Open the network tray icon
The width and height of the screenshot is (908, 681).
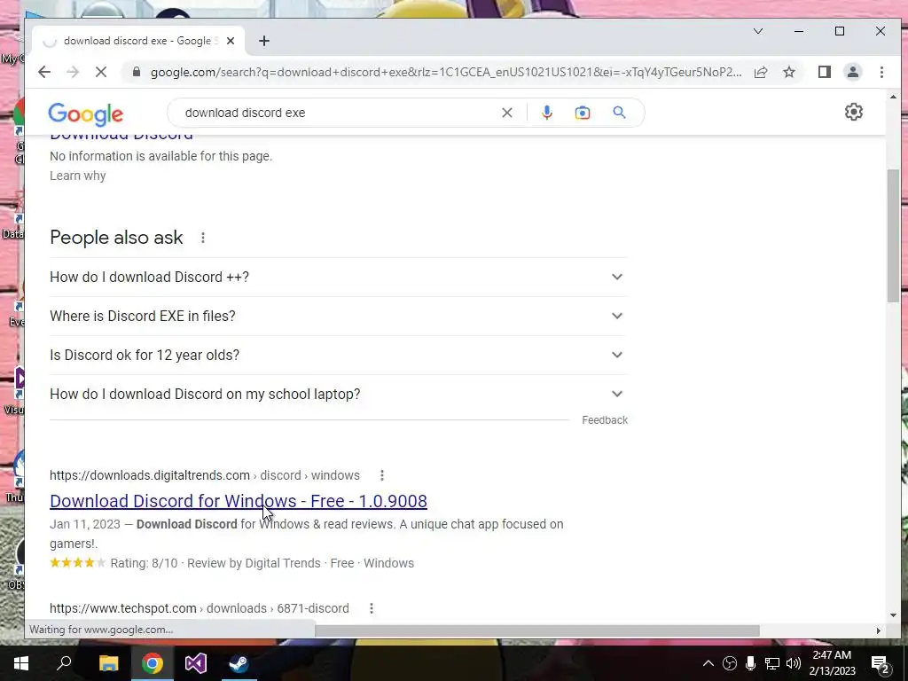772,663
